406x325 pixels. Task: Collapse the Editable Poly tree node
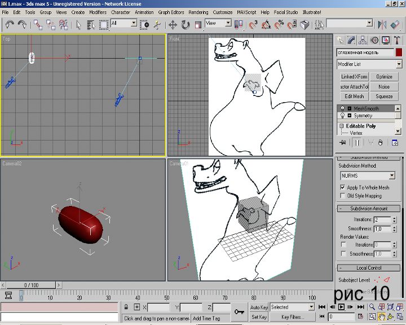click(x=342, y=126)
